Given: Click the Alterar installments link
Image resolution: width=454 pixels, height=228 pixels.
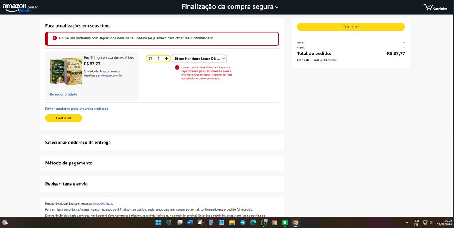Looking at the screenshot, I should [332, 60].
